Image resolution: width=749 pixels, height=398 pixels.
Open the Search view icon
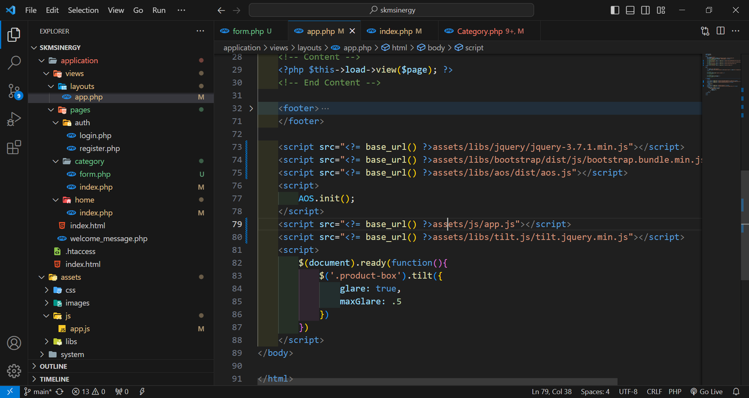tap(14, 63)
